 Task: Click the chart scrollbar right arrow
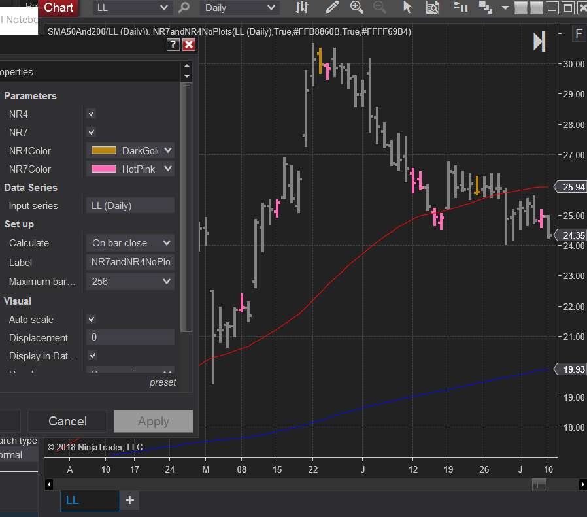582,484
